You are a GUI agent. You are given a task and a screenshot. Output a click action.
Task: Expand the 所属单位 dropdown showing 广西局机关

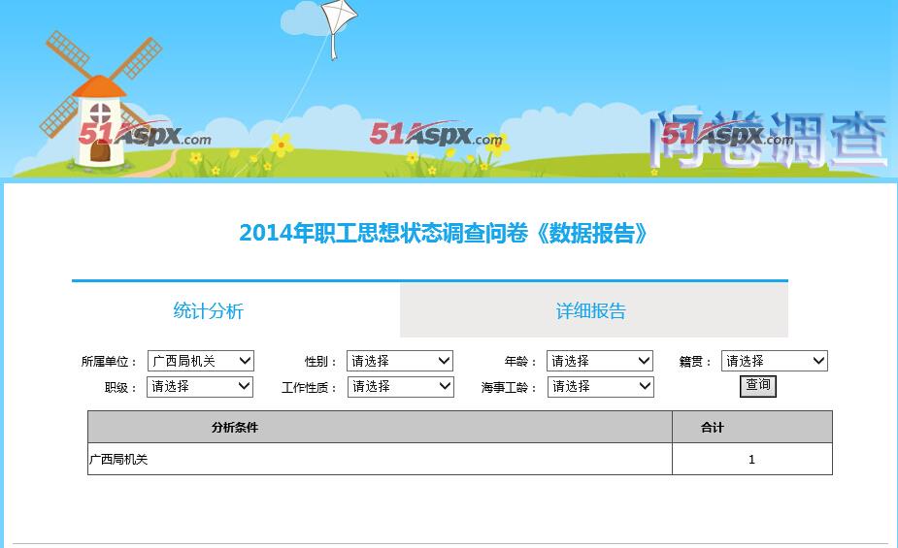click(200, 361)
